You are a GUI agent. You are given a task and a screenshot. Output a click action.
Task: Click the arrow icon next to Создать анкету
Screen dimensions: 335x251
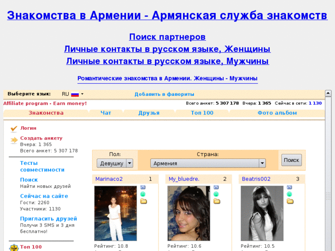[x=14, y=140]
